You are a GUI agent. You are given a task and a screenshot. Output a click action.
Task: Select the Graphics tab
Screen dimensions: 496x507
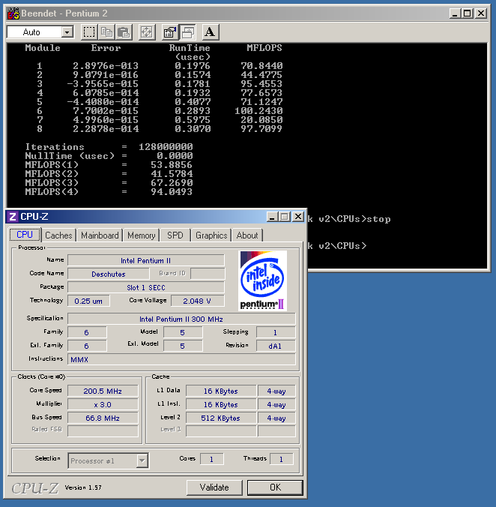[211, 235]
